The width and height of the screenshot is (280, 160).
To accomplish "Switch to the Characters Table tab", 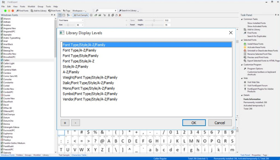I will pyautogui.click(x=79, y=155).
